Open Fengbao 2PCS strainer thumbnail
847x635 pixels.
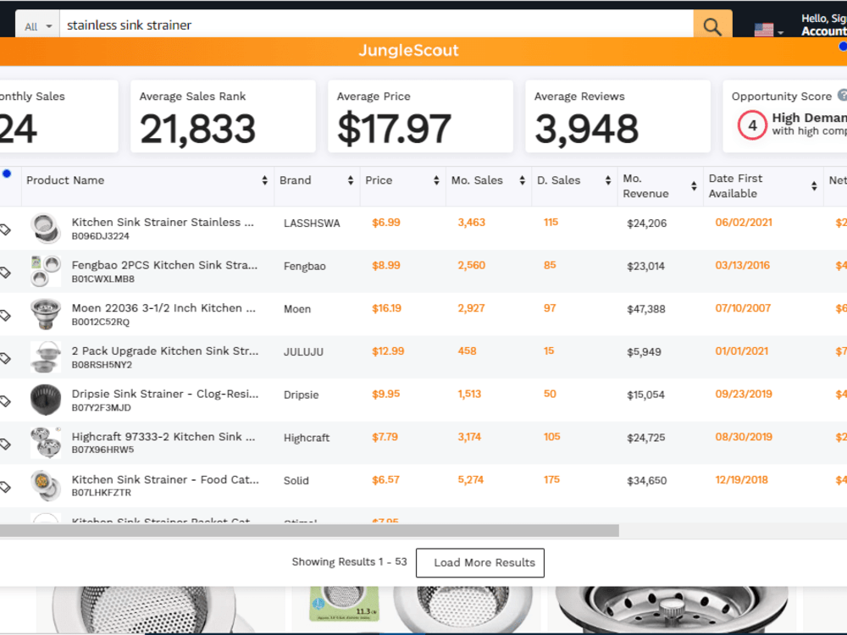point(46,271)
